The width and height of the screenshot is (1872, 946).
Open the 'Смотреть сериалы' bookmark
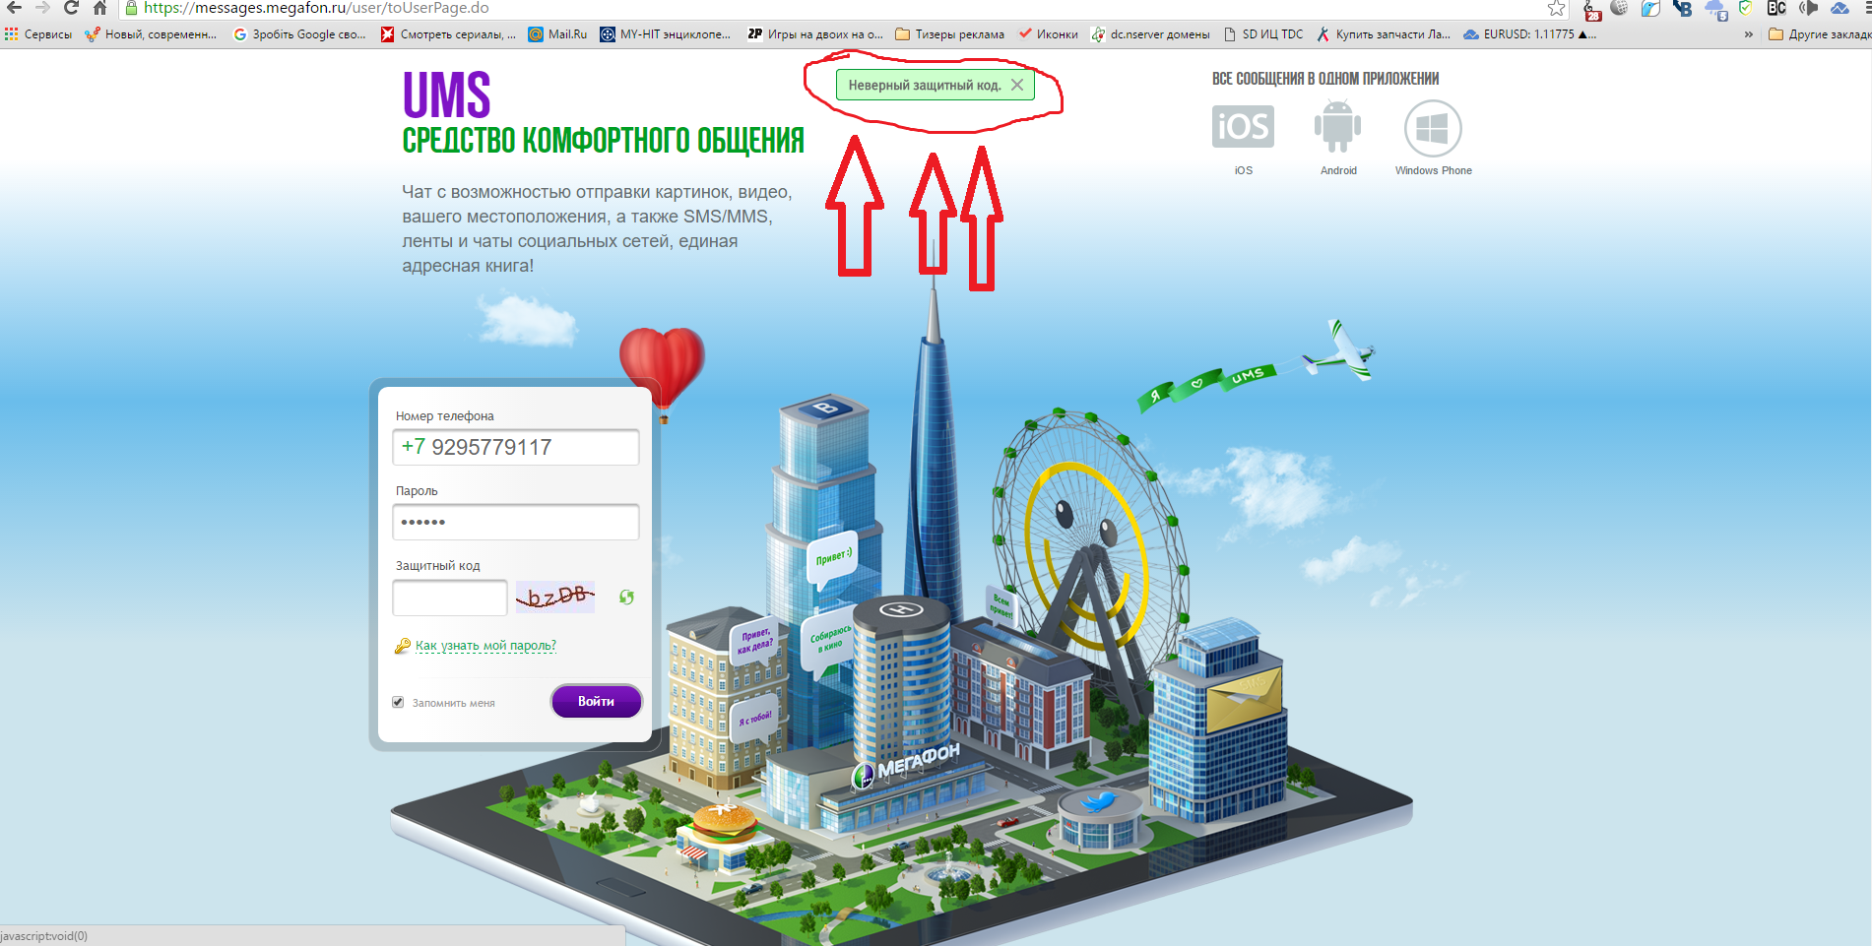pos(448,34)
